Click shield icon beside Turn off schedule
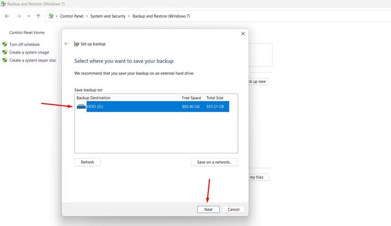Image resolution: width=391 pixels, height=226 pixels. click(x=5, y=44)
